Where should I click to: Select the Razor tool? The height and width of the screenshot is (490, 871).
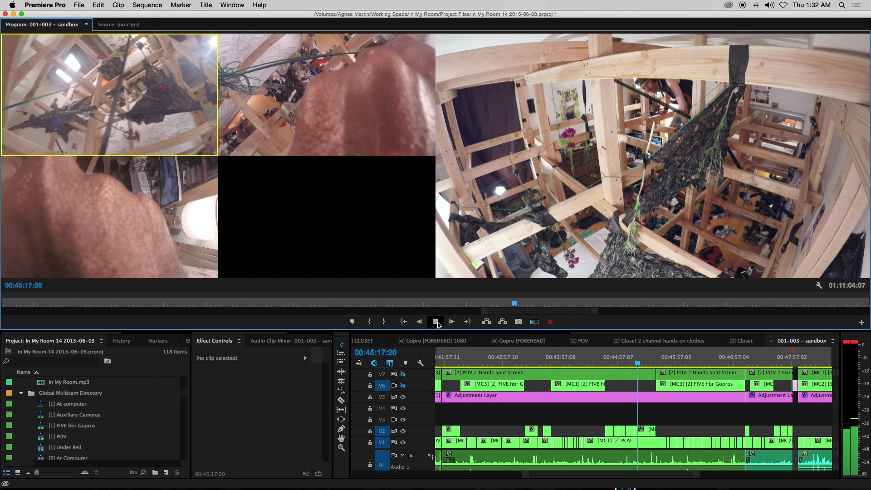click(x=341, y=400)
